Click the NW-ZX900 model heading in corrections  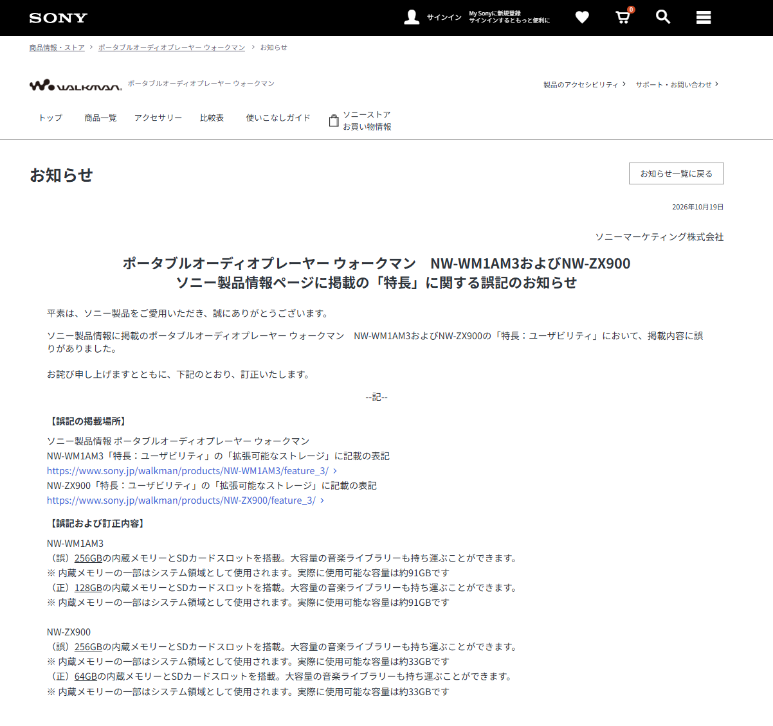point(69,632)
